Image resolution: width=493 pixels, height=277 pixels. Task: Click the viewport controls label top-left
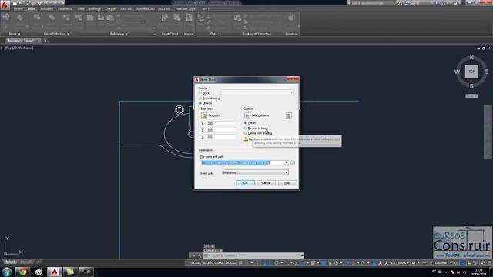pyautogui.click(x=17, y=48)
